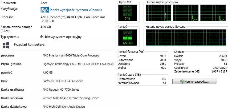The image size is (228, 109).
Task: Select Remote NDIS based Internet Sharing Device
Action: (71, 98)
